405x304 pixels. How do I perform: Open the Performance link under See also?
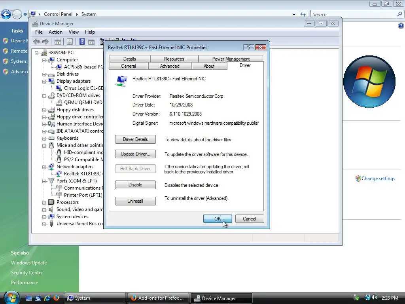25,283
